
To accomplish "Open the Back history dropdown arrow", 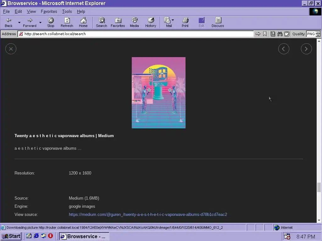I will coord(19,23).
